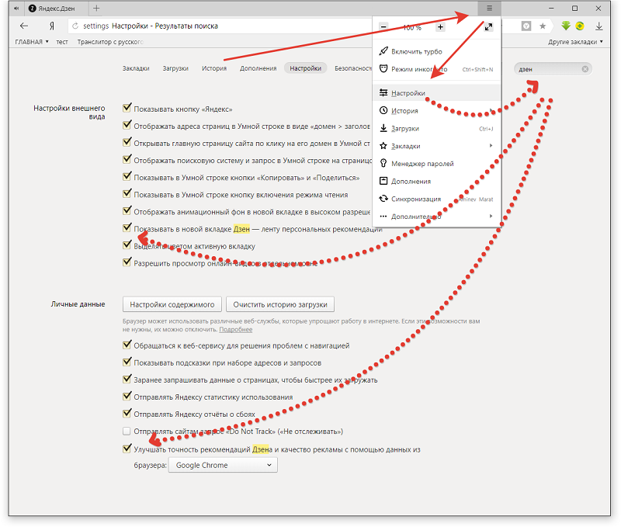Screen dimensions: 621x527
Task: Expand Другие закладки folder
Action: 575,42
